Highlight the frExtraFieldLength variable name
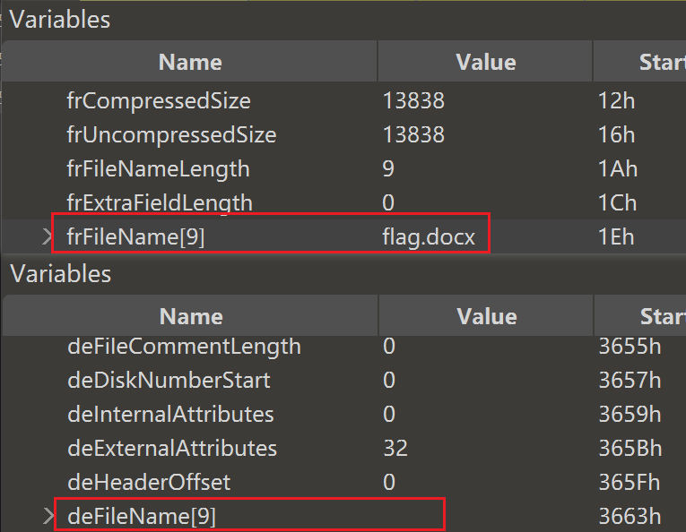The width and height of the screenshot is (686, 532). pos(159,203)
